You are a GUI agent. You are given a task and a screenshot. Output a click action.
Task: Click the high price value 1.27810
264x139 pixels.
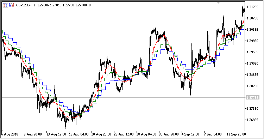click(x=56, y=5)
